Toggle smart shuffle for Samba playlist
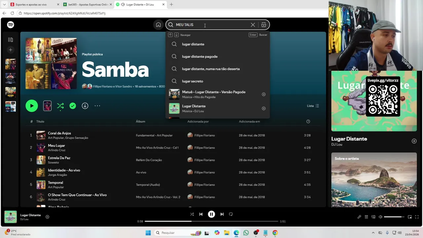The width and height of the screenshot is (423, 238). click(60, 106)
